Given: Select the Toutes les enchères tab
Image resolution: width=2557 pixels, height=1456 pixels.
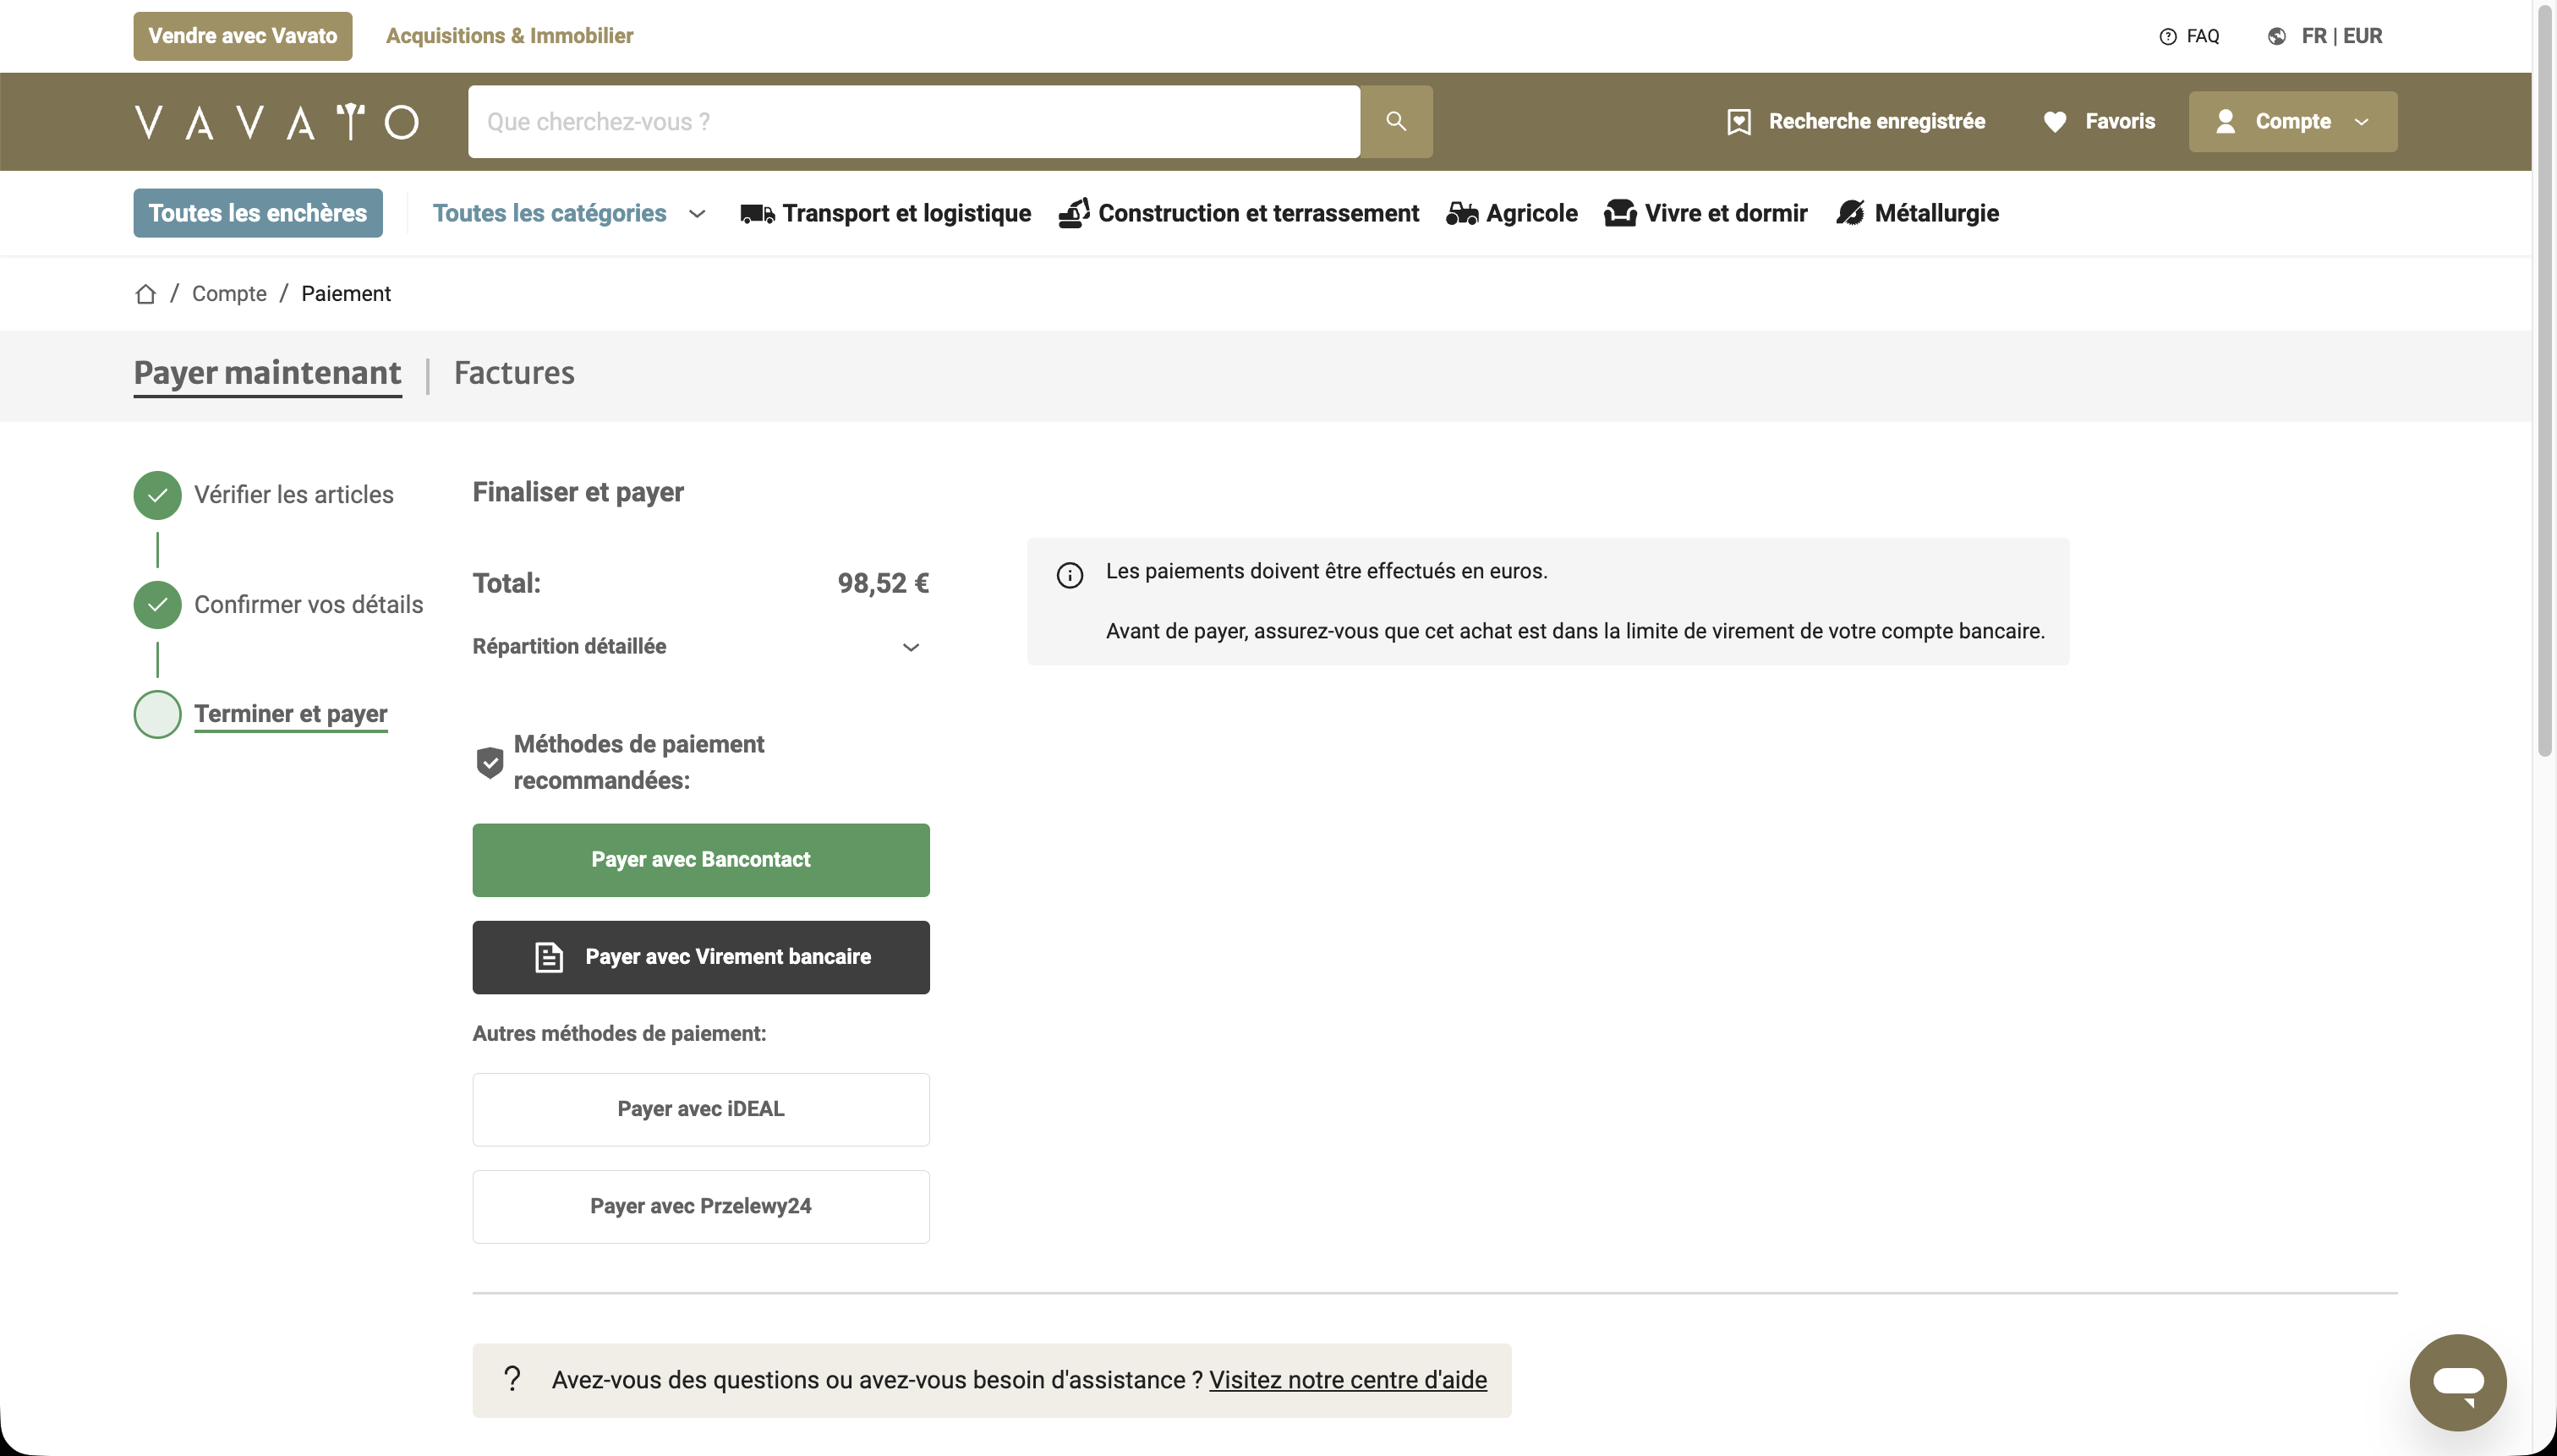Looking at the screenshot, I should click(258, 213).
